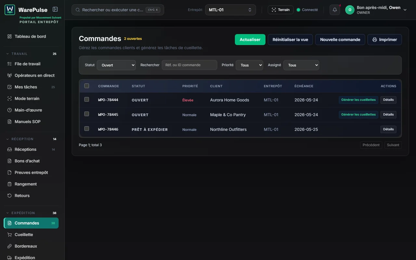Check the WPO-78445 row checkbox
The image size is (416, 260).
pyautogui.click(x=86, y=114)
